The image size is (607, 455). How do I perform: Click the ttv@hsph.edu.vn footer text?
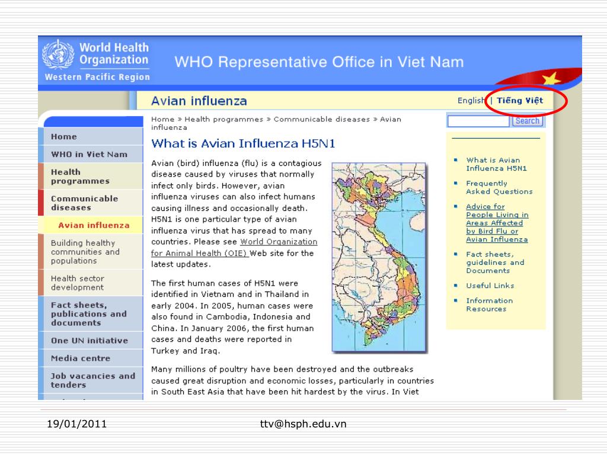click(x=303, y=424)
